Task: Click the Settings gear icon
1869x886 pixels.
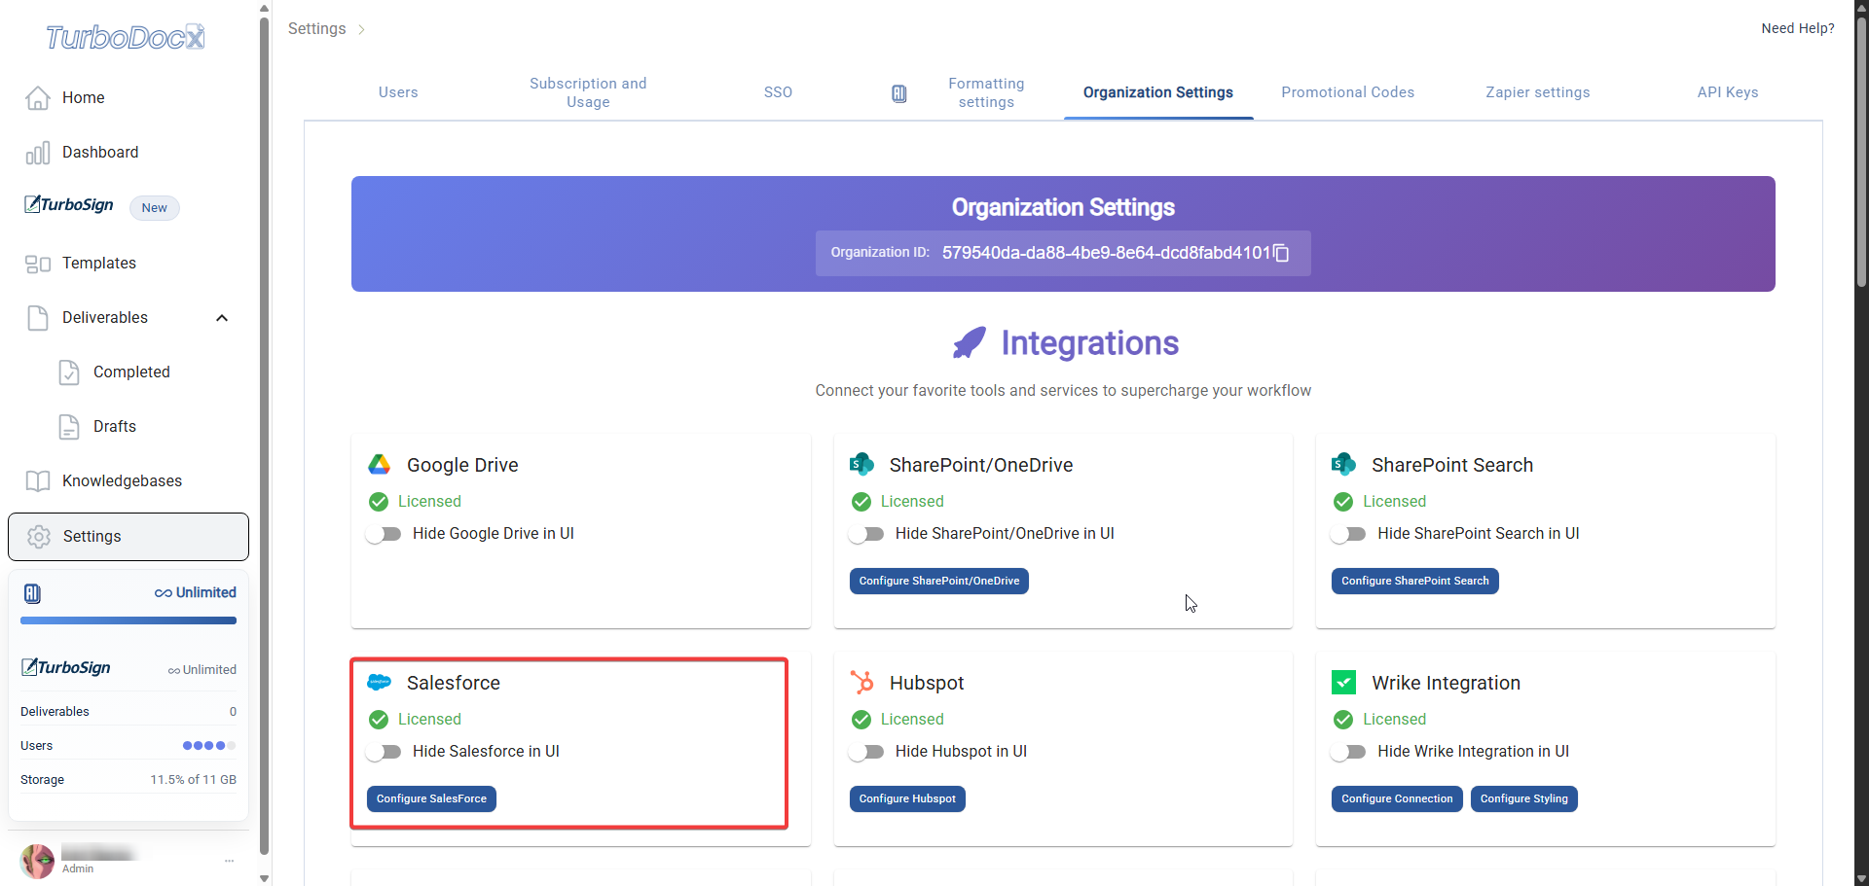Action: [x=39, y=537]
